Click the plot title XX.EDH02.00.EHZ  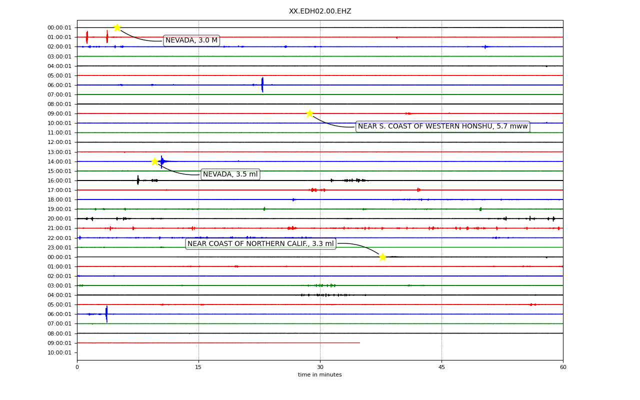click(x=320, y=11)
